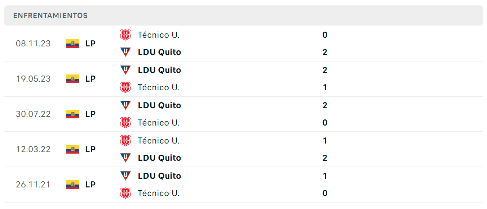Click LDU Quito crest in 08.11.23 match
This screenshot has width=487, height=209.
point(125,52)
